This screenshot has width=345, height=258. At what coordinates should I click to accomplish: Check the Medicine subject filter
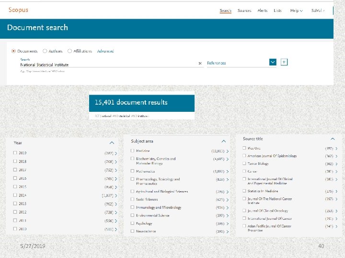132,150
